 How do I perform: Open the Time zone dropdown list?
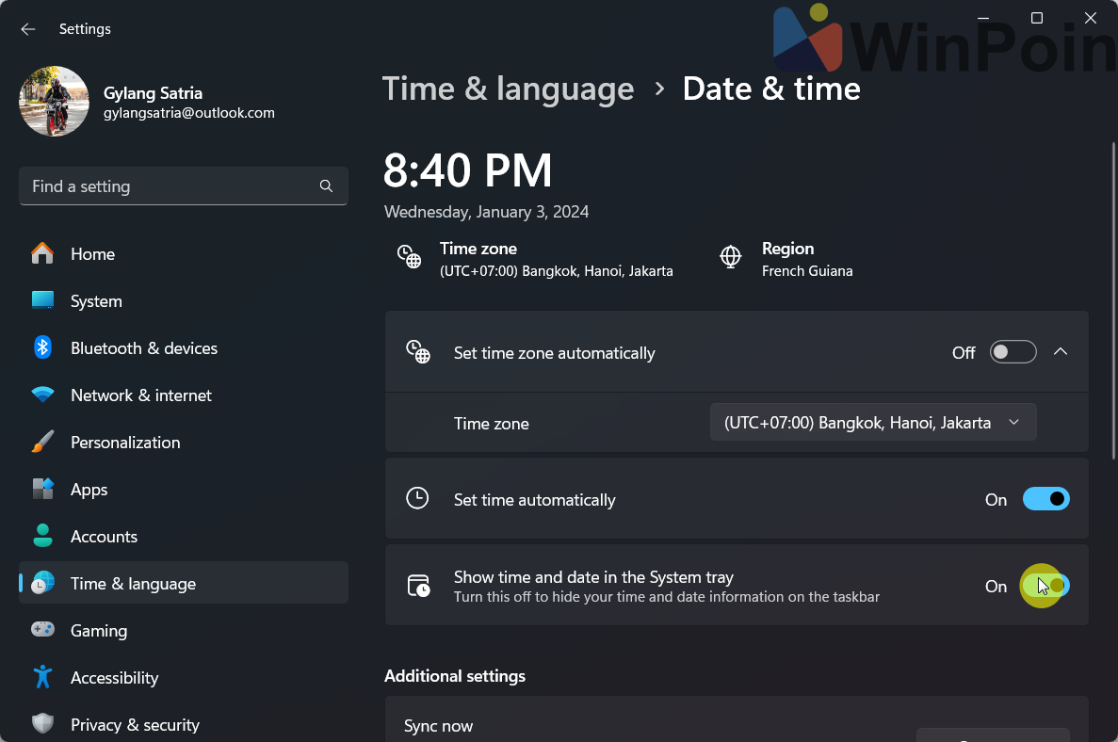(x=872, y=423)
